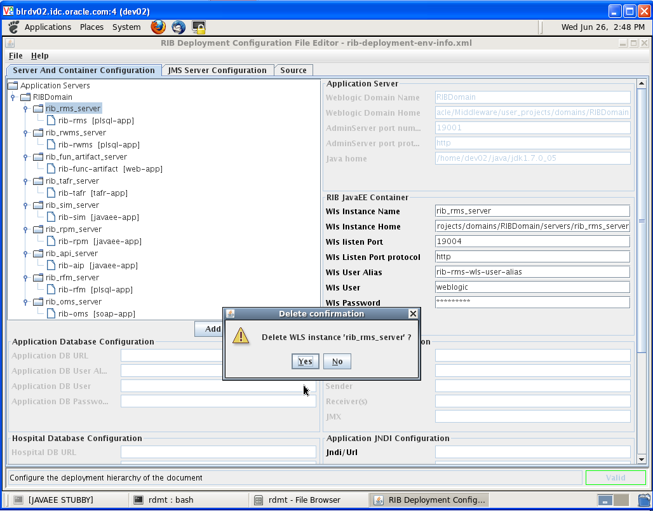Confirm deletion with the Yes button
This screenshot has height=511, width=653.
click(x=306, y=362)
